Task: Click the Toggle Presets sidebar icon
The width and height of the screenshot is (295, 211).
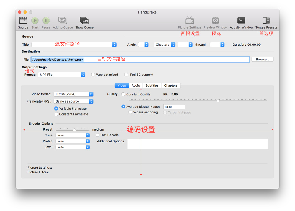Action: 266,20
